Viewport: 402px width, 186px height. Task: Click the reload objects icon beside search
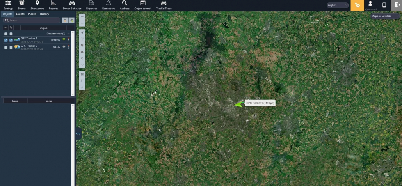pos(65,20)
